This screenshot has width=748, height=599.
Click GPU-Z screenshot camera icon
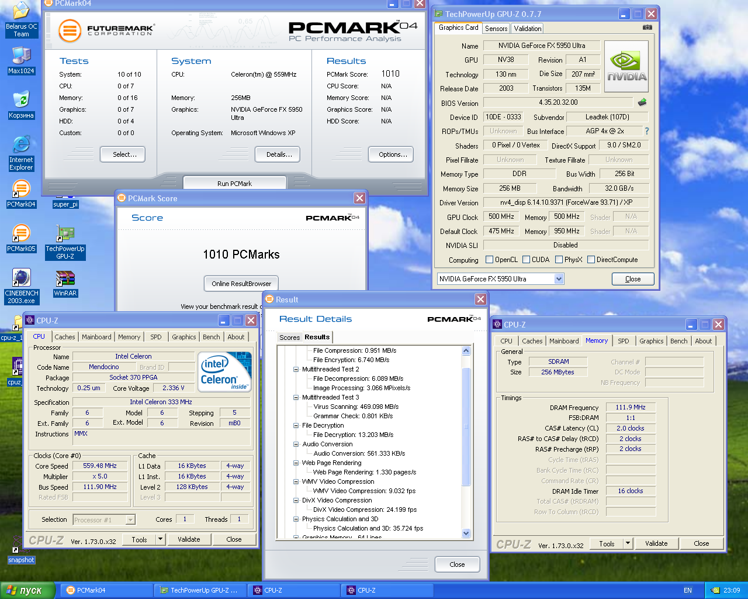(x=647, y=27)
